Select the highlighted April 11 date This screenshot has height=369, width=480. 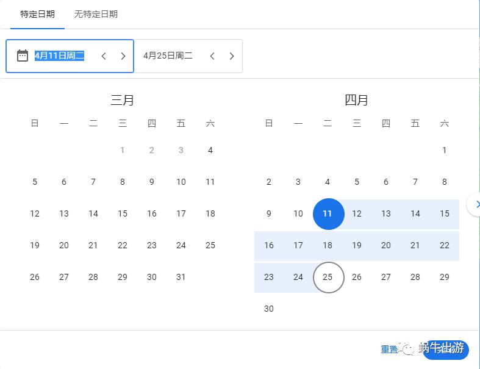(328, 213)
